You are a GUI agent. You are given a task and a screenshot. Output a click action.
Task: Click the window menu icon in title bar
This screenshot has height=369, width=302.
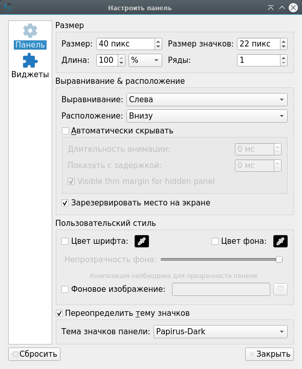point(8,8)
